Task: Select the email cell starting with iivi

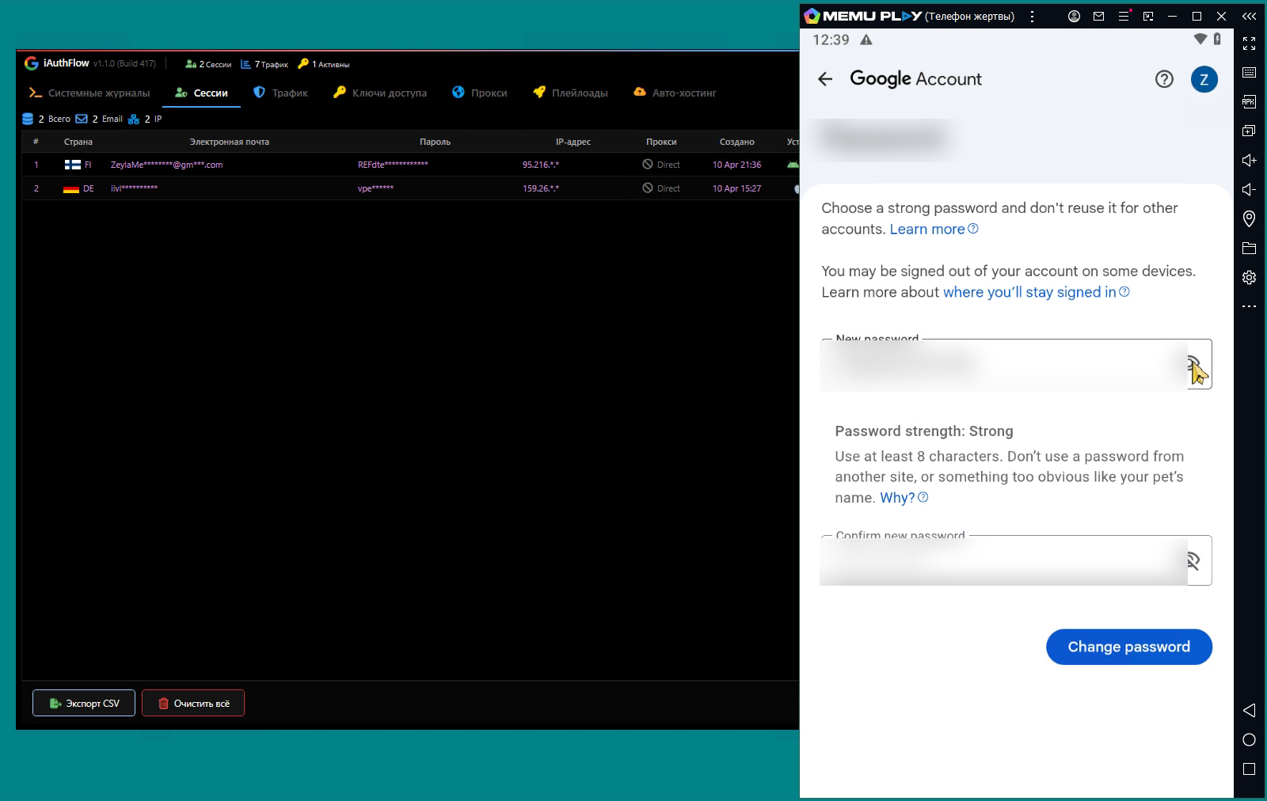Action: (134, 188)
